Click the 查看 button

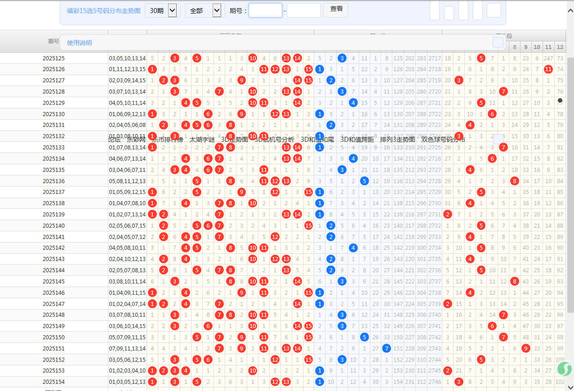click(x=336, y=9)
